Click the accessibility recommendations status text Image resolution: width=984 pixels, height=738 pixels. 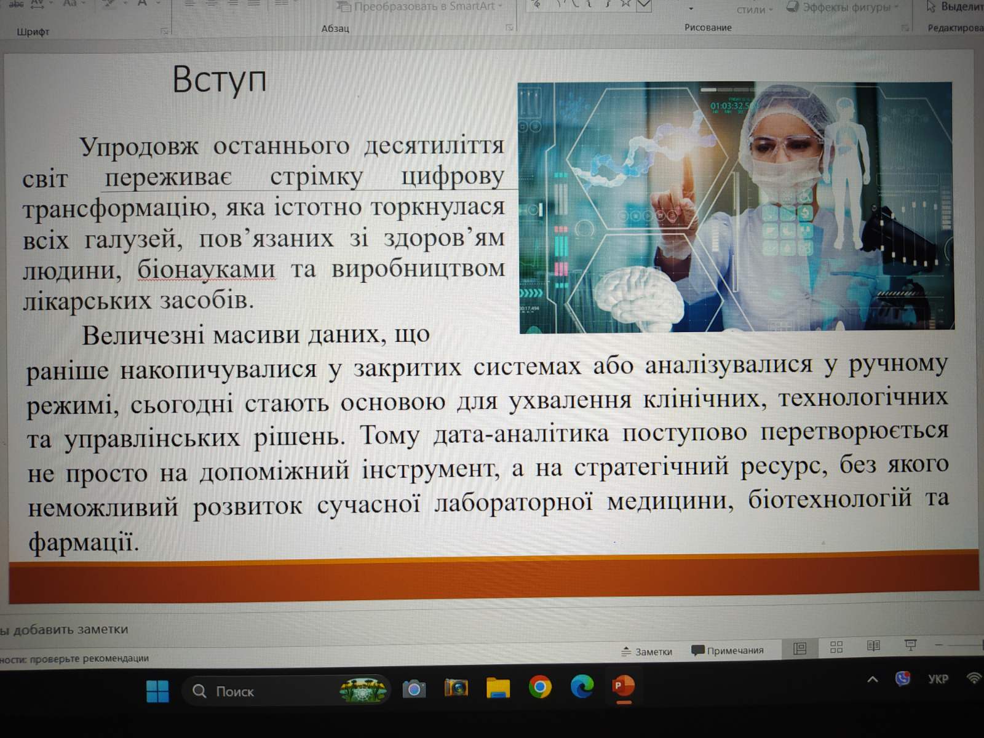75,659
